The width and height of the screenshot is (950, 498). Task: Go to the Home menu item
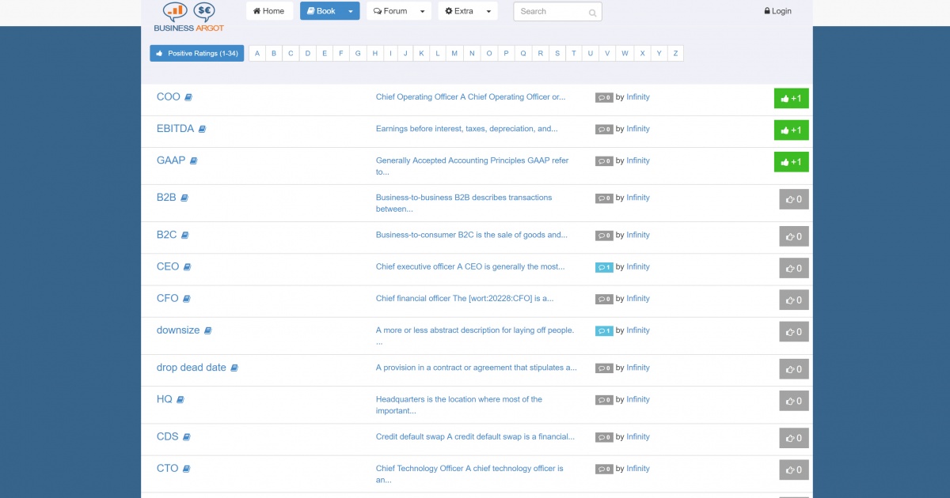click(269, 11)
